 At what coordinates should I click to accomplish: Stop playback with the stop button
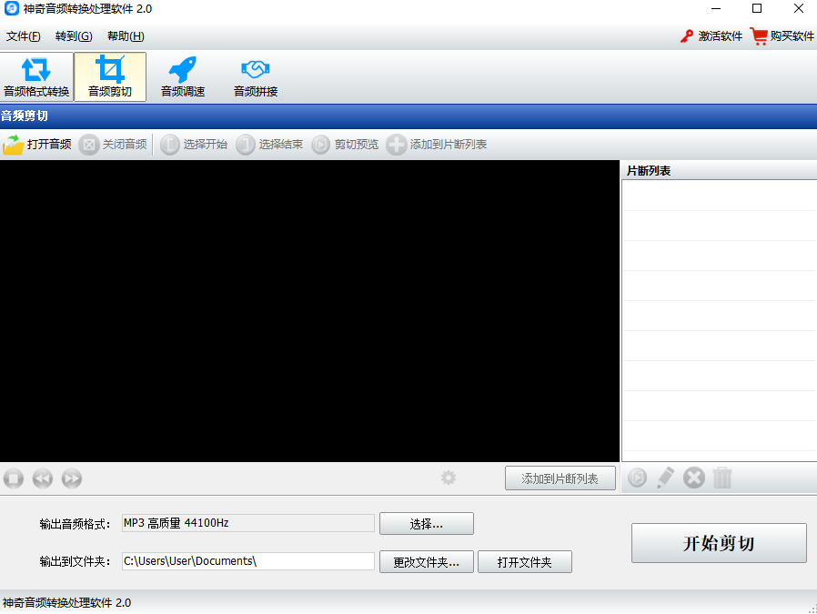tap(14, 478)
